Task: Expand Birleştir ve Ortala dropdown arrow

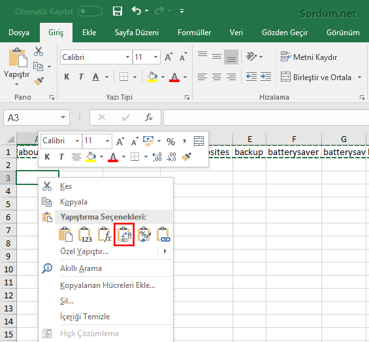Action: tap(360, 77)
